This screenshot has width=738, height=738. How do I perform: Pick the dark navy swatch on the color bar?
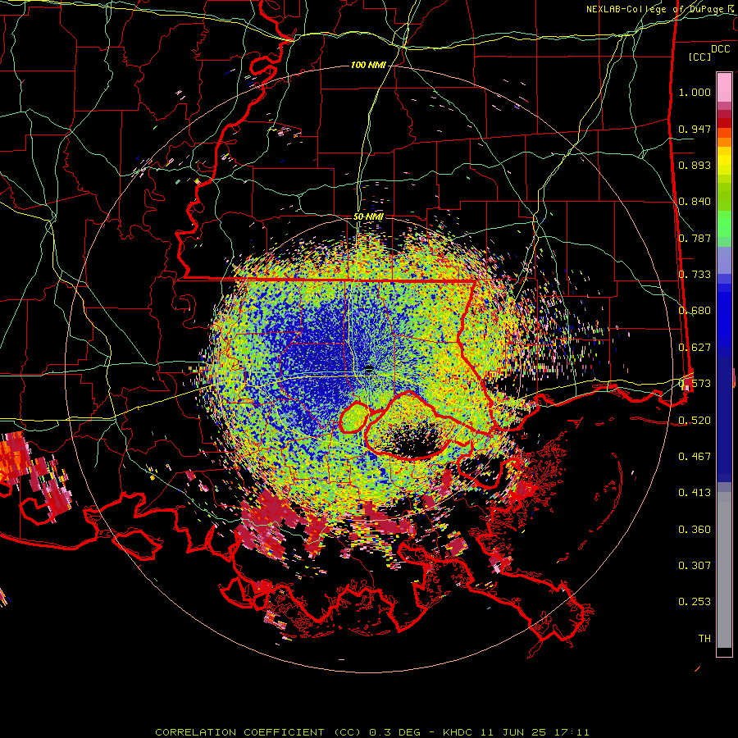pos(724,414)
